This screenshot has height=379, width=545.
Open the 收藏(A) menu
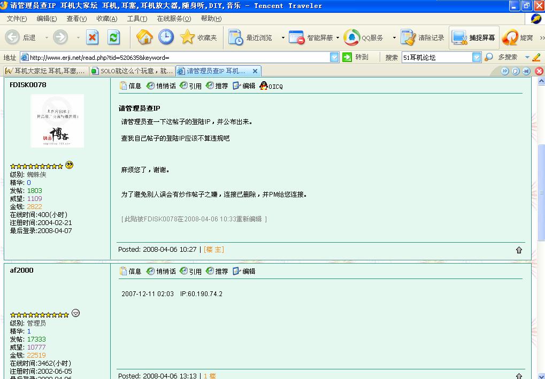pos(107,19)
